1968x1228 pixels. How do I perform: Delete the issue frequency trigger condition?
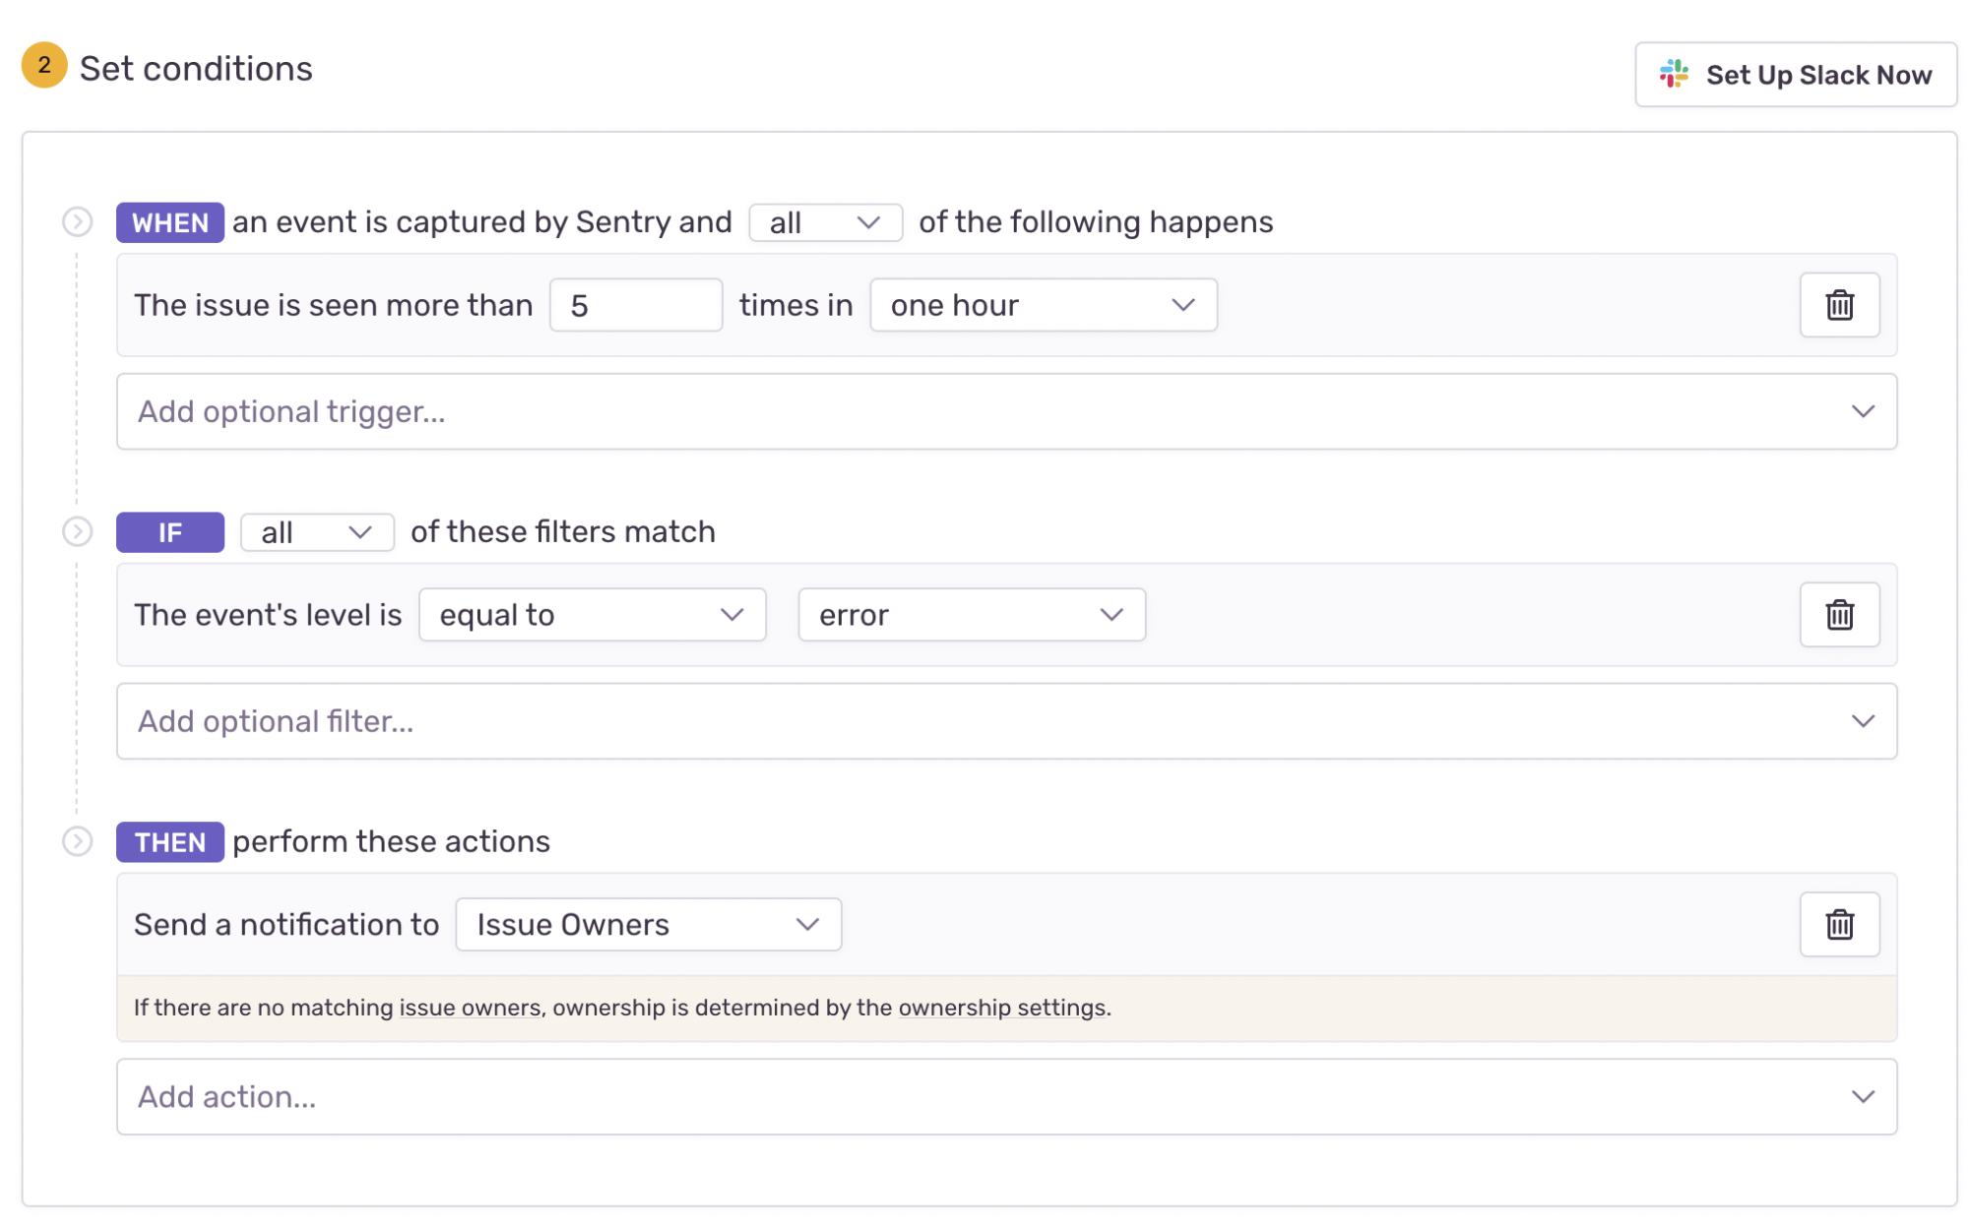pos(1838,305)
